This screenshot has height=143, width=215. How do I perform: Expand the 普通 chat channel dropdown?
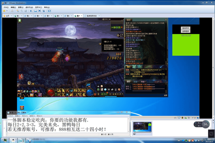tap(129, 82)
